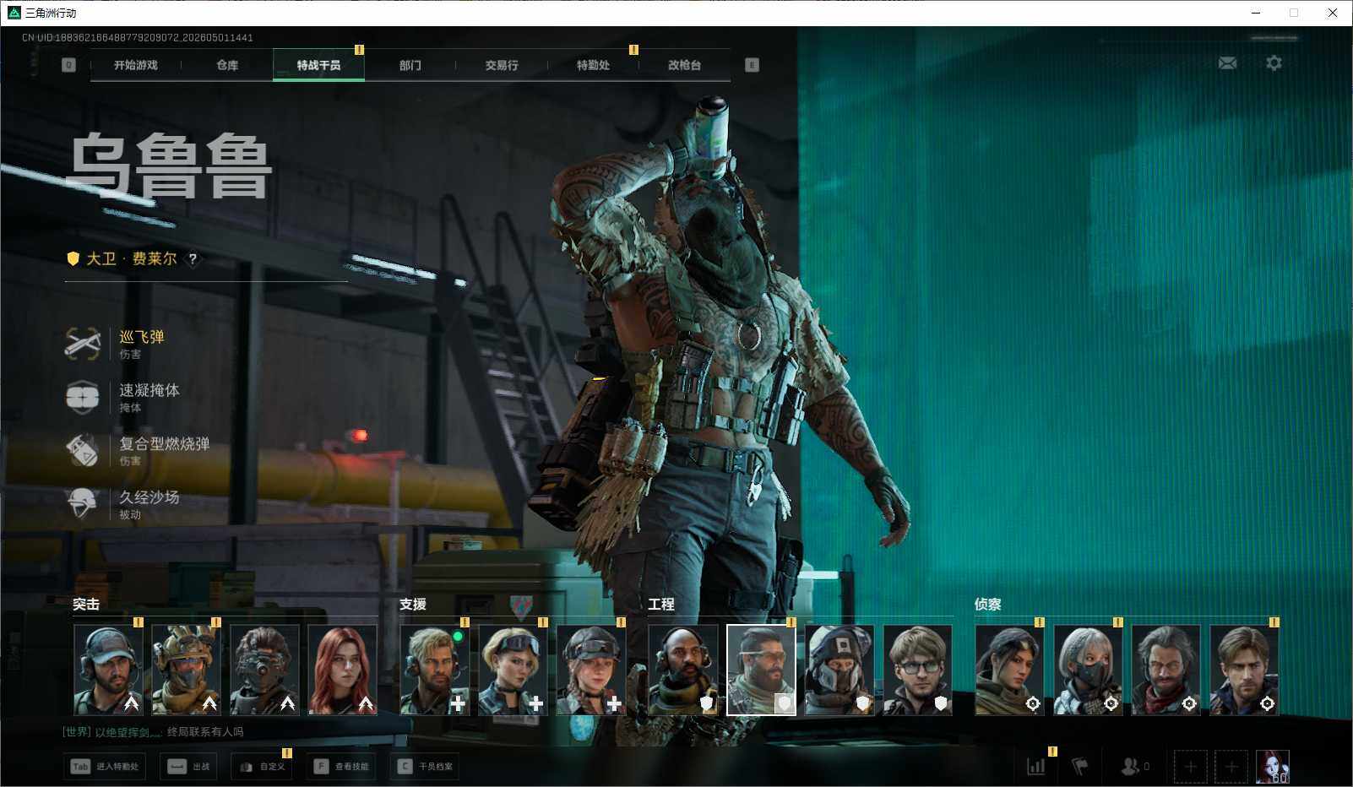Close the 三角洲行动 window
Viewport: 1353px width, 787px height.
tap(1333, 13)
